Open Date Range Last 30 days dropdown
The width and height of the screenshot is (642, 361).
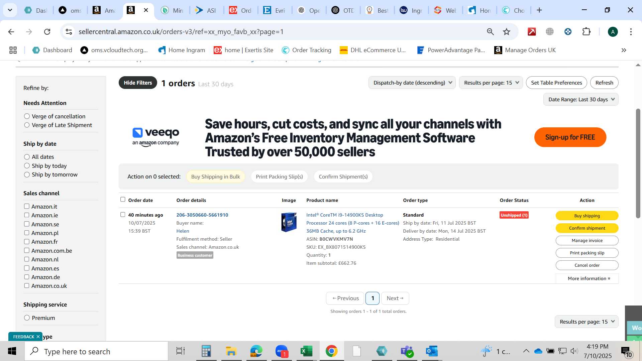point(581,99)
